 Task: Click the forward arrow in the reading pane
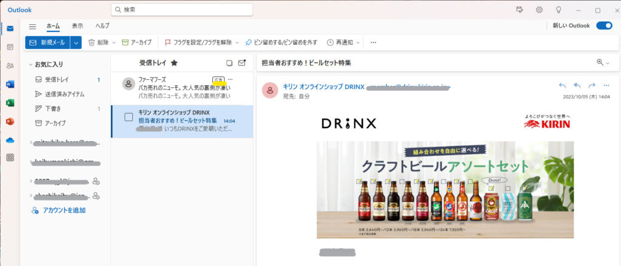(x=592, y=85)
